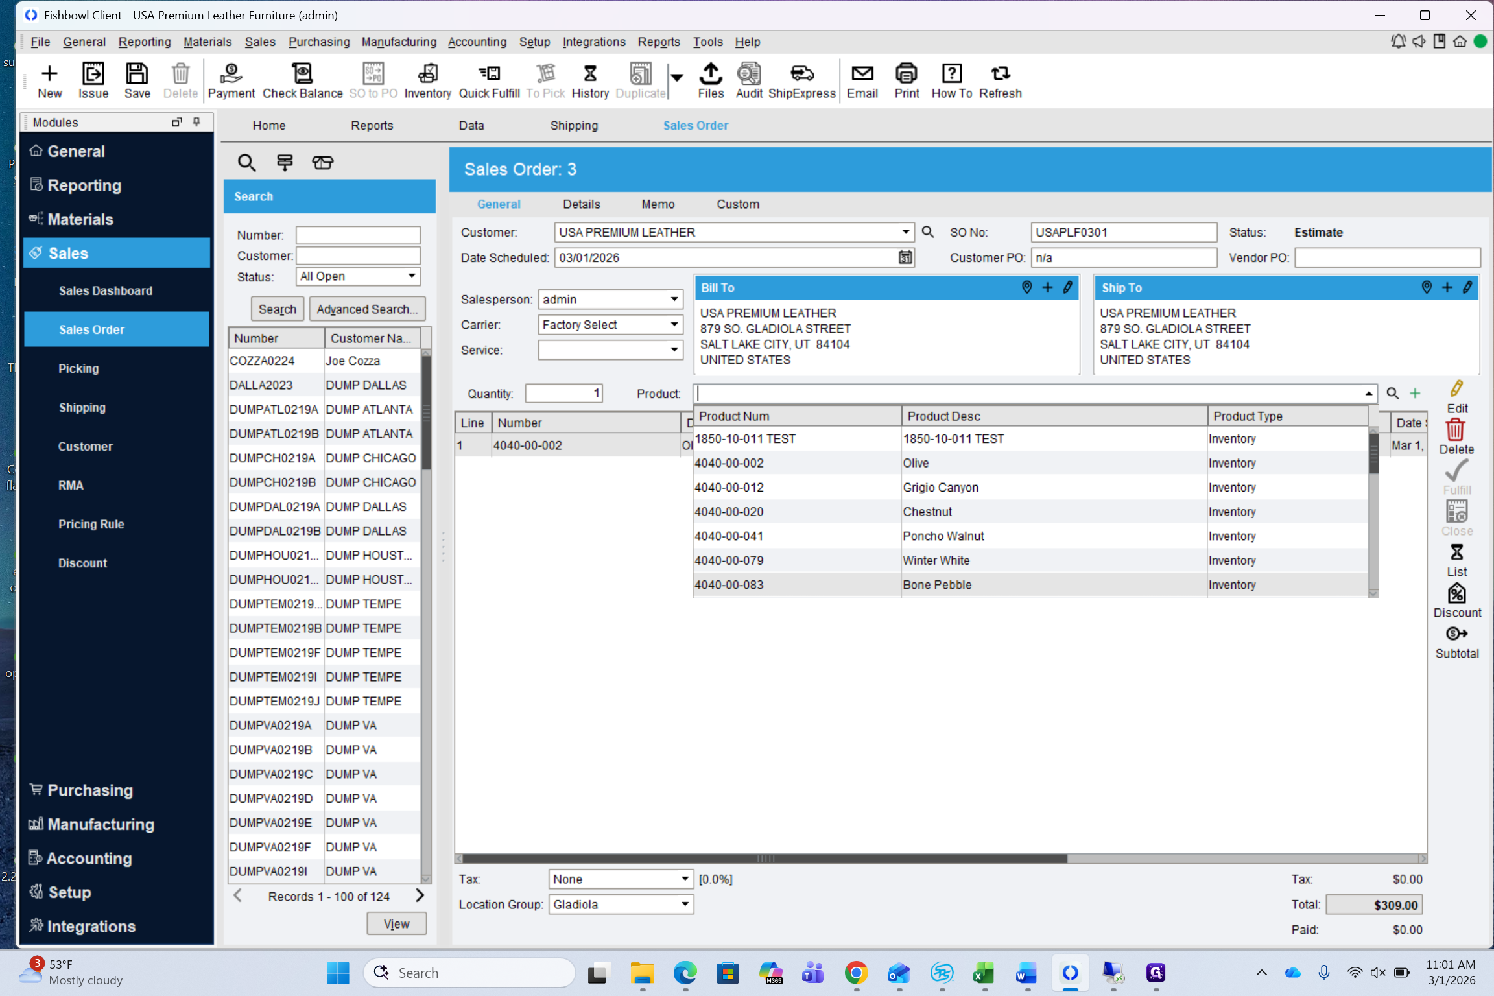The width and height of the screenshot is (1494, 996).
Task: Click the horizontal scrollbar under line items
Action: [x=765, y=858]
